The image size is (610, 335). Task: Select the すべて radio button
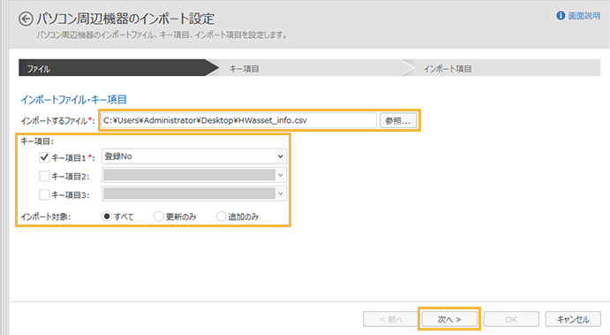[107, 217]
